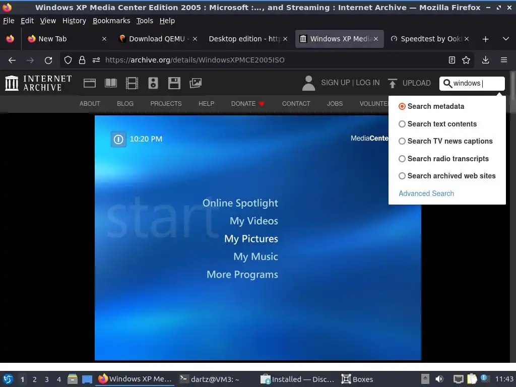Expand the list all tabs chevron
This screenshot has height=387, width=516.
506,39
